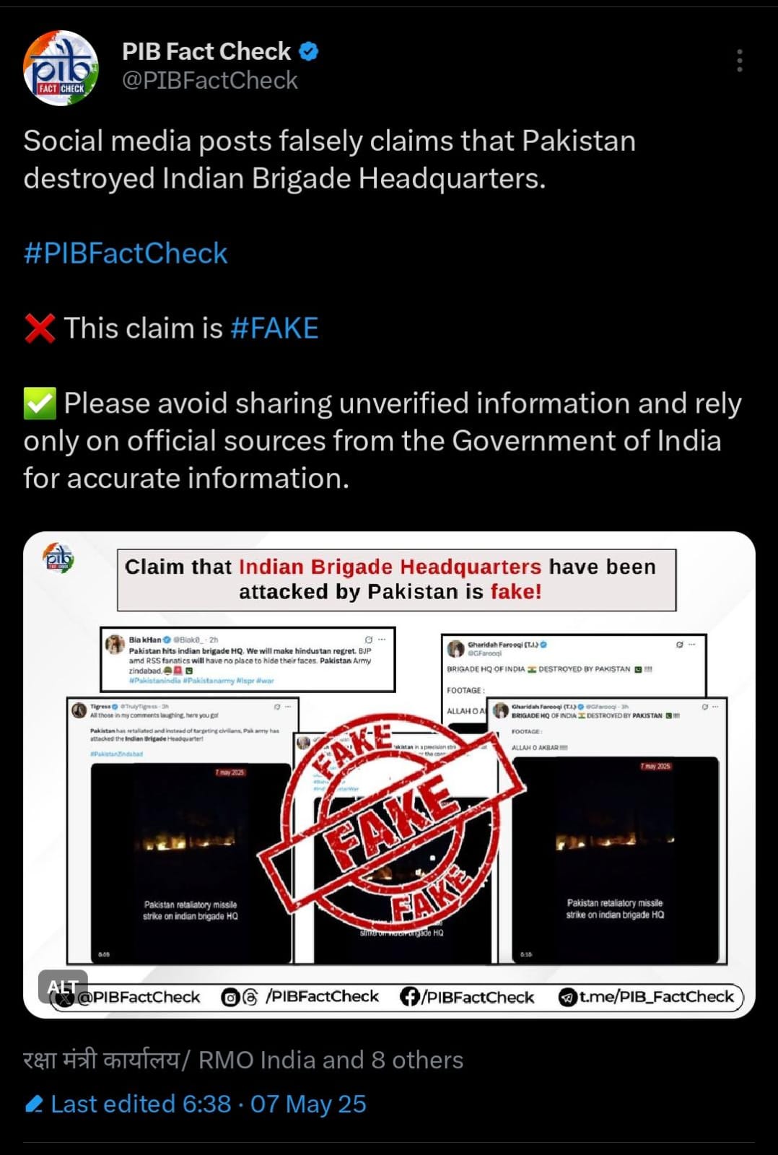The width and height of the screenshot is (778, 1155).
Task: Tap the edit pencil icon
Action: (x=34, y=1104)
